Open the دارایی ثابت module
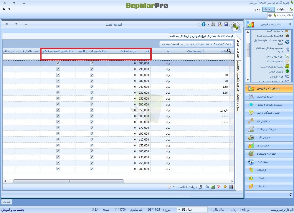 [269, 138]
